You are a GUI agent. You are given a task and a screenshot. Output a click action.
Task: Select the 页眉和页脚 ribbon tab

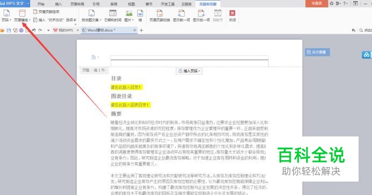(208, 4)
